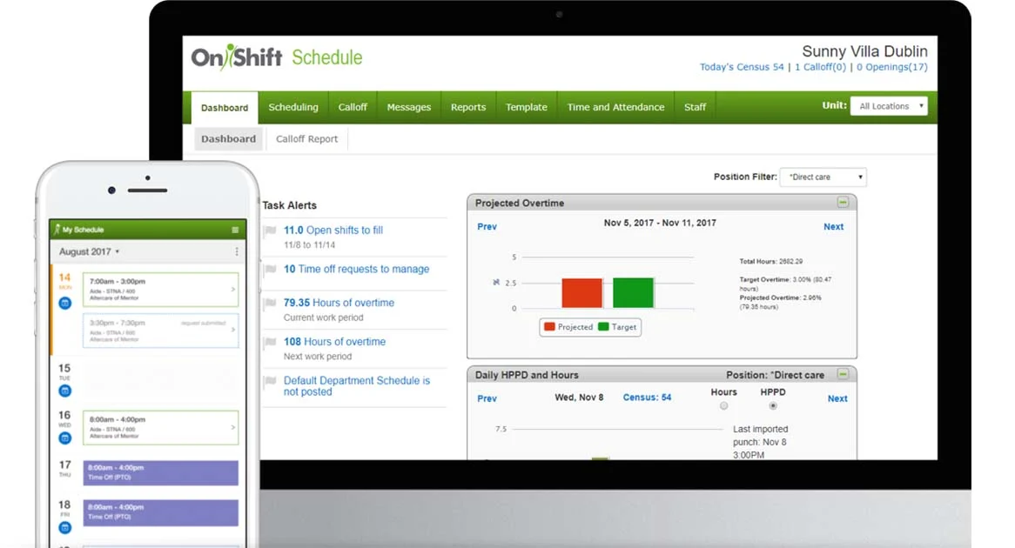This screenshot has height=548, width=1015.
Task: Open the Time and Attendance tab
Action: click(x=615, y=107)
